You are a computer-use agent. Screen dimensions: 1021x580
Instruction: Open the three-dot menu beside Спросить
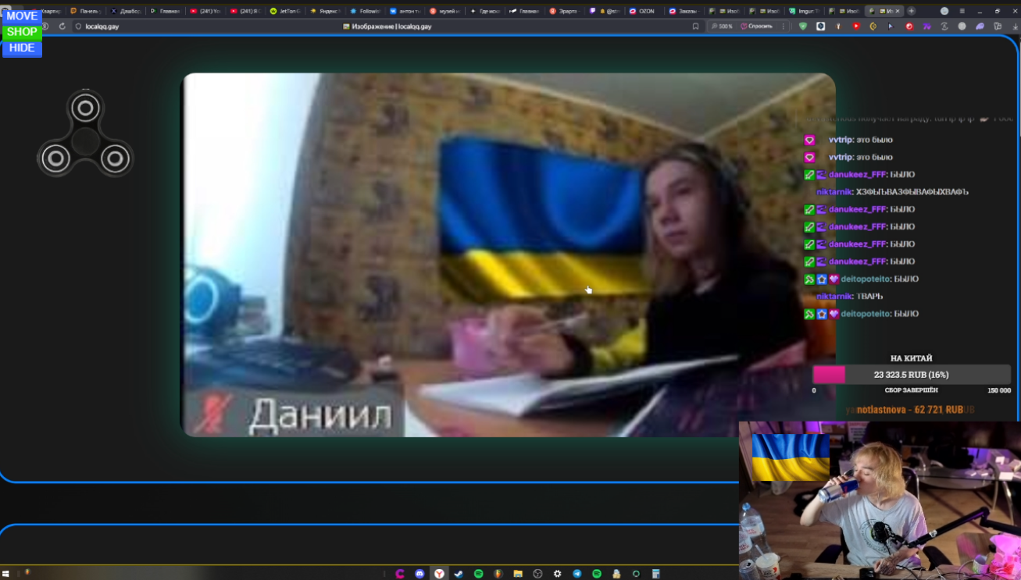pyautogui.click(x=784, y=26)
